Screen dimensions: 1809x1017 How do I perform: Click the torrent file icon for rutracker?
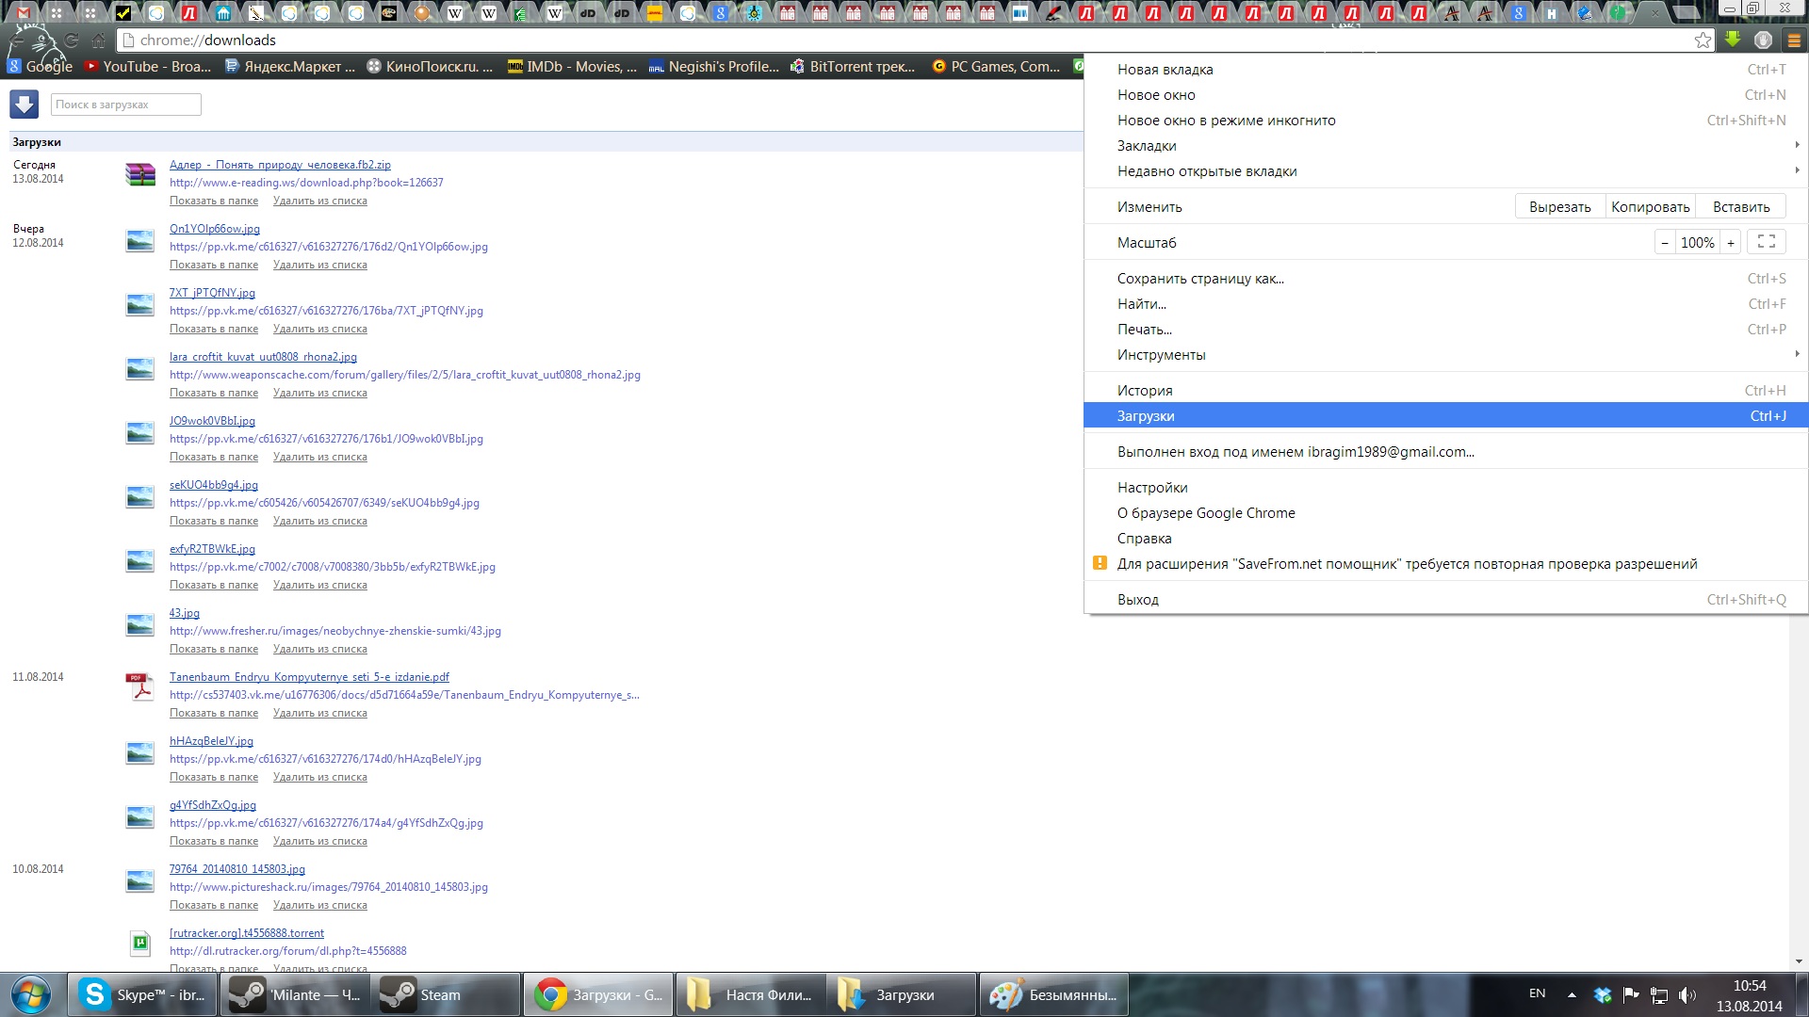[139, 943]
